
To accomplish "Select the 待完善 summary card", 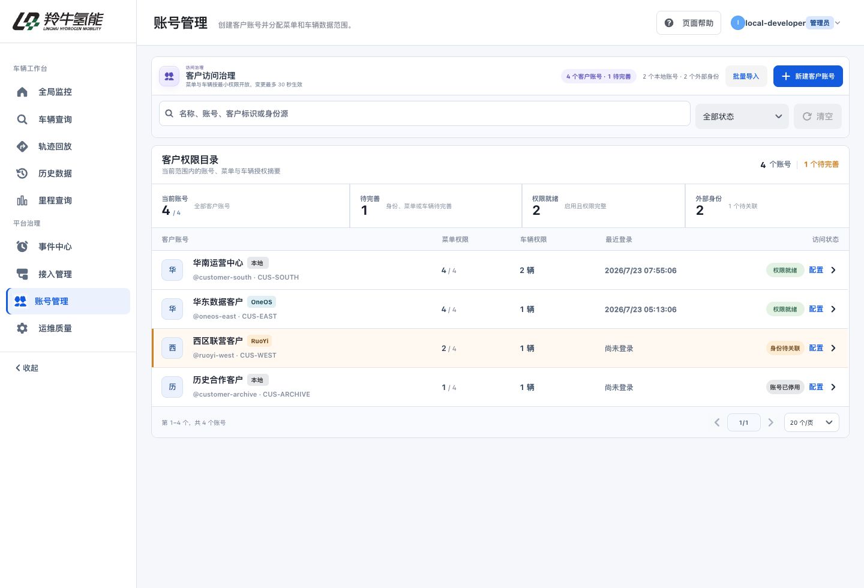I will click(x=436, y=206).
